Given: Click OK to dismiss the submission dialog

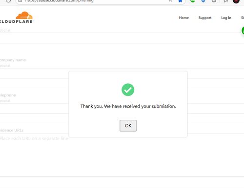Looking at the screenshot, I should 128,126.
